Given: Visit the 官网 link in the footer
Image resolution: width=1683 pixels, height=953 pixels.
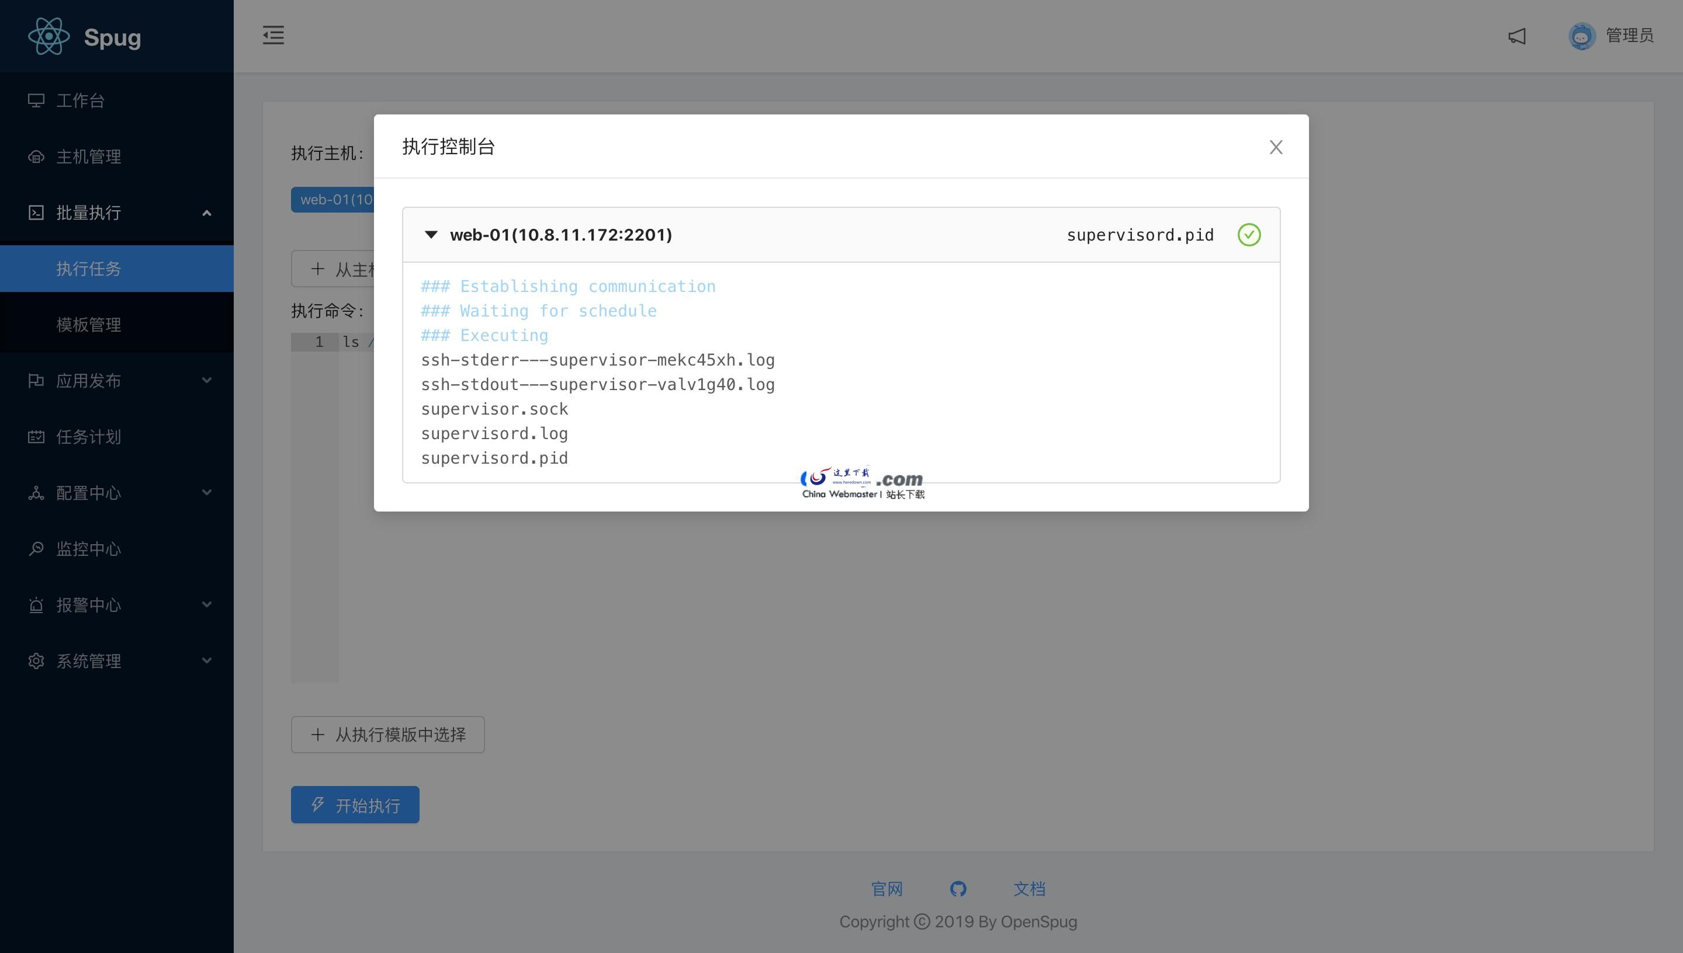Looking at the screenshot, I should [887, 888].
